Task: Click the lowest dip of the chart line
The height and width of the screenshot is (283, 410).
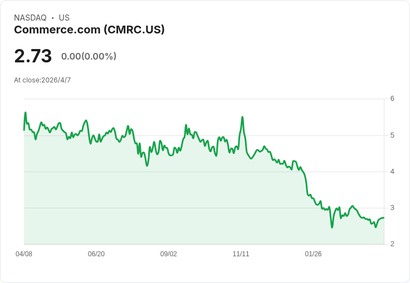Action: click(x=332, y=227)
